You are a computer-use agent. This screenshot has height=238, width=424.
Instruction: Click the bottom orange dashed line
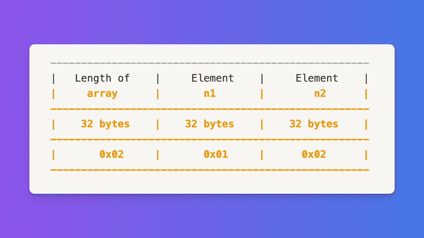click(x=210, y=170)
